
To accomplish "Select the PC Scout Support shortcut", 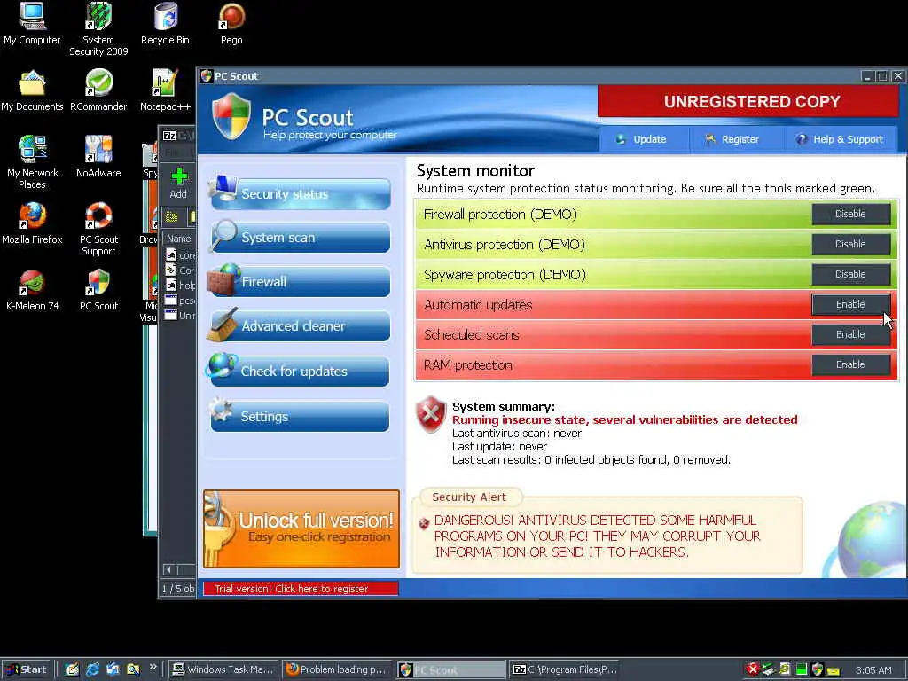I will pyautogui.click(x=98, y=228).
